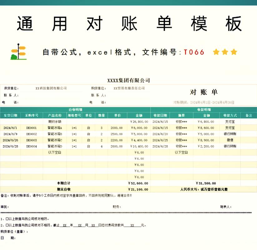257x250 pixels.
Task: Select the 采购单号 column header
Action: tap(32, 115)
